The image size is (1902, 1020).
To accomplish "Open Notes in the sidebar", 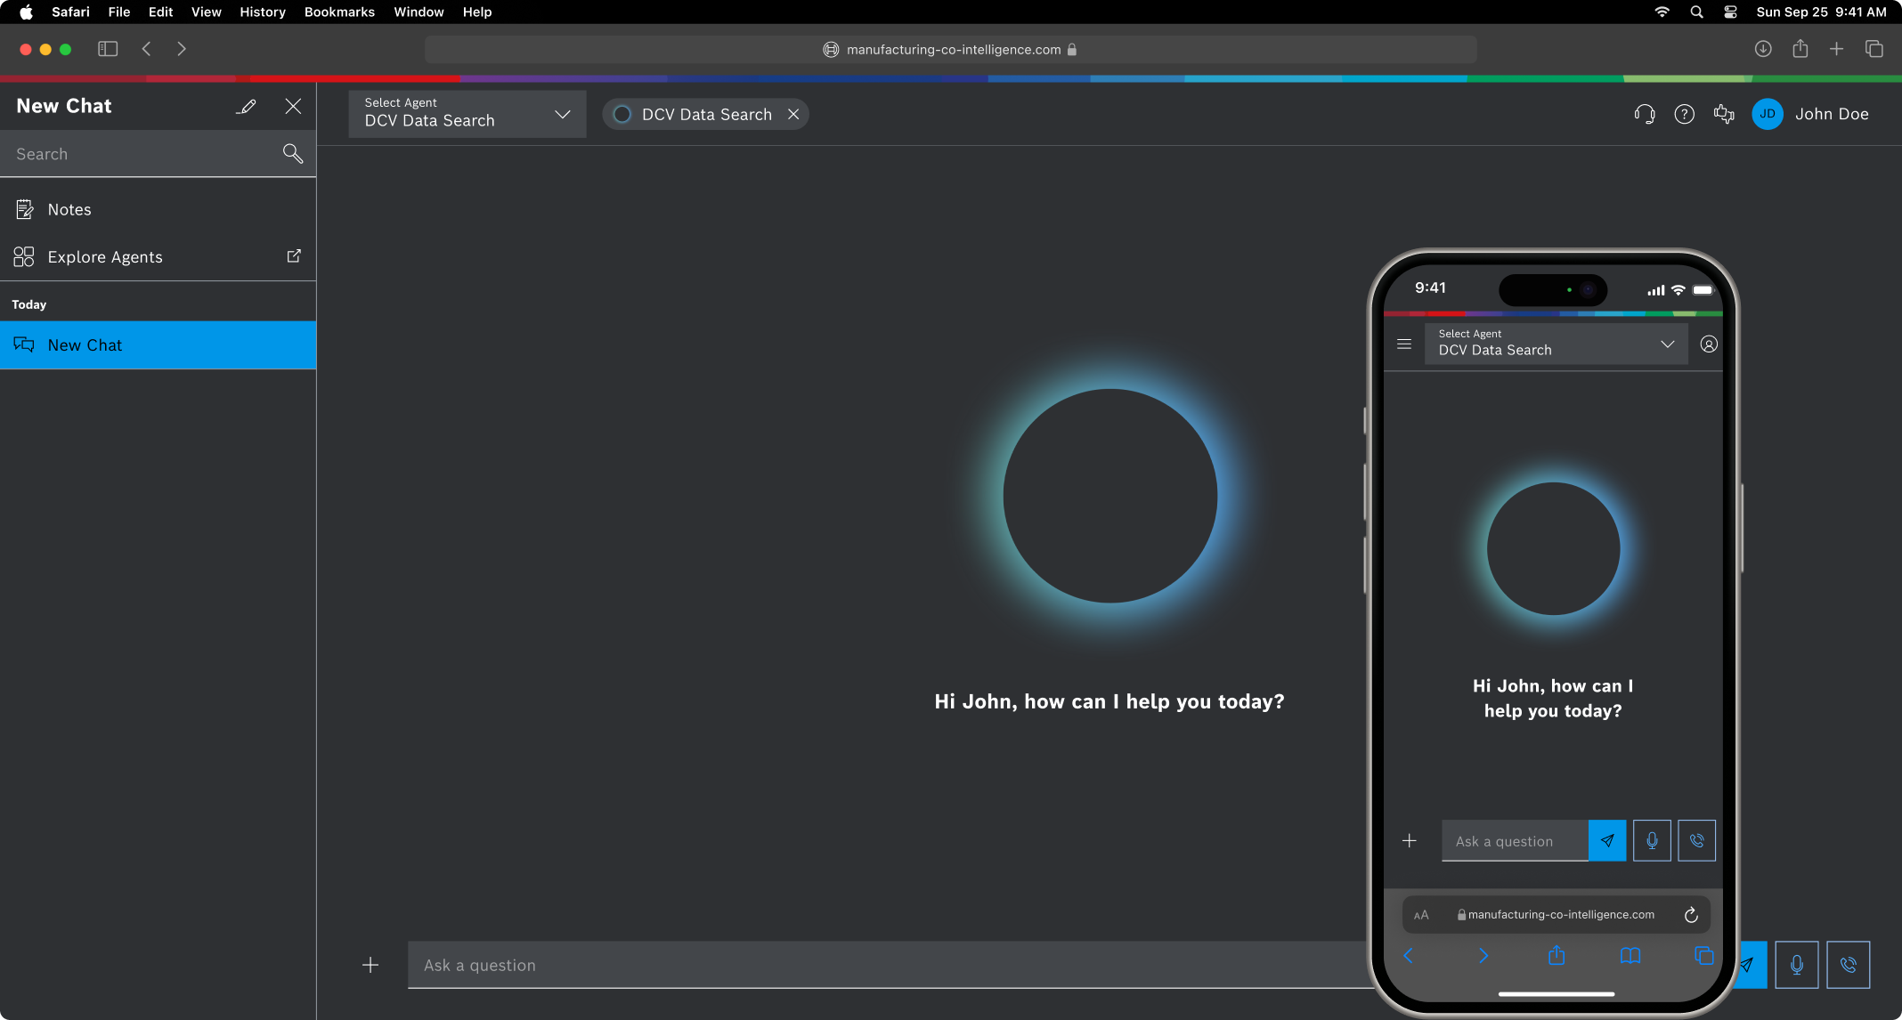I will [69, 209].
